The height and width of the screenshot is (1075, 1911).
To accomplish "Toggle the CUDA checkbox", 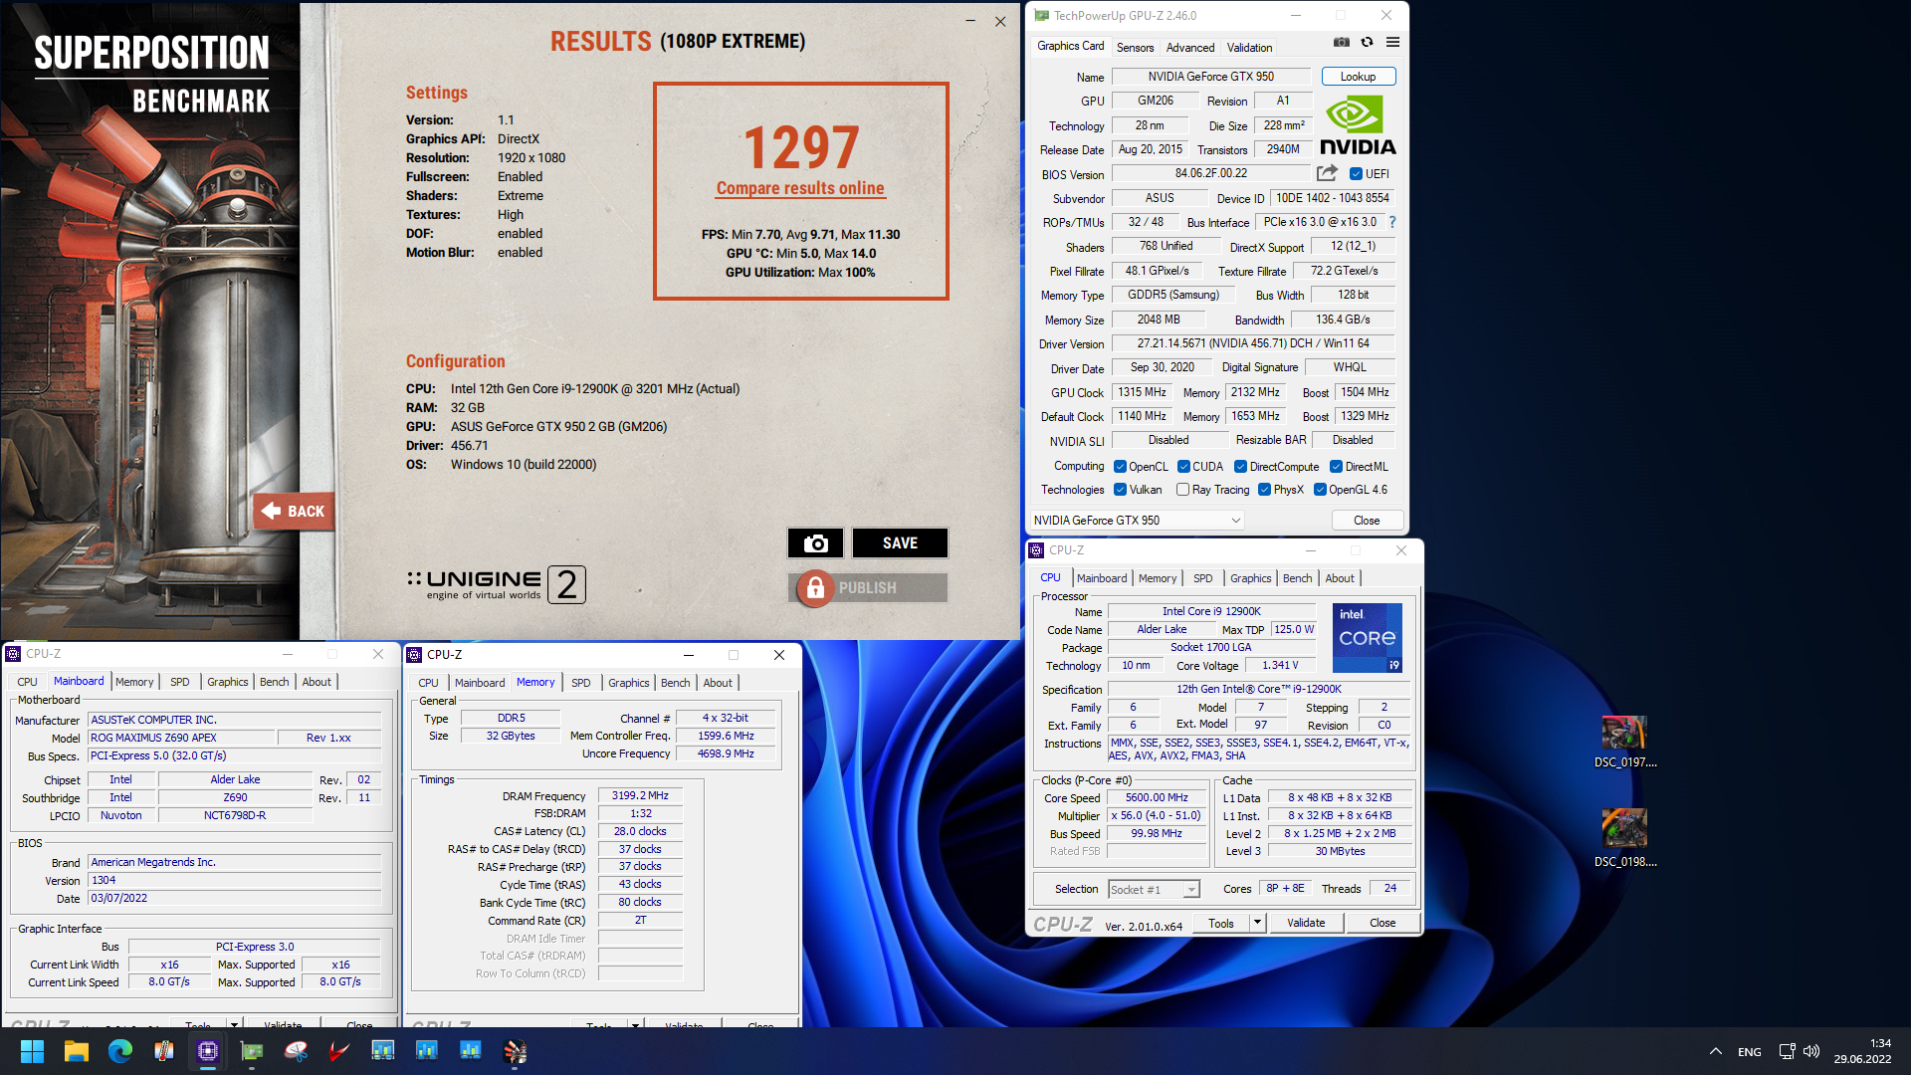I will (1184, 467).
